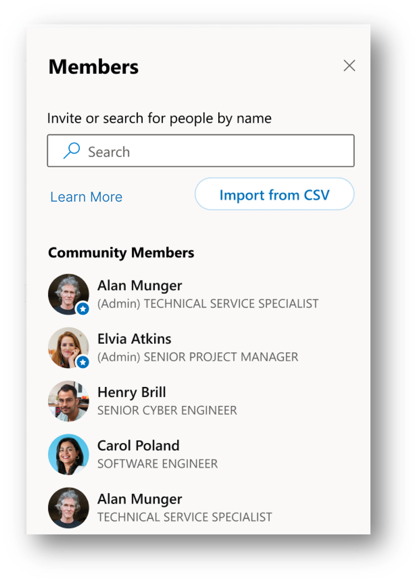Click the Import from CSV button

point(274,195)
